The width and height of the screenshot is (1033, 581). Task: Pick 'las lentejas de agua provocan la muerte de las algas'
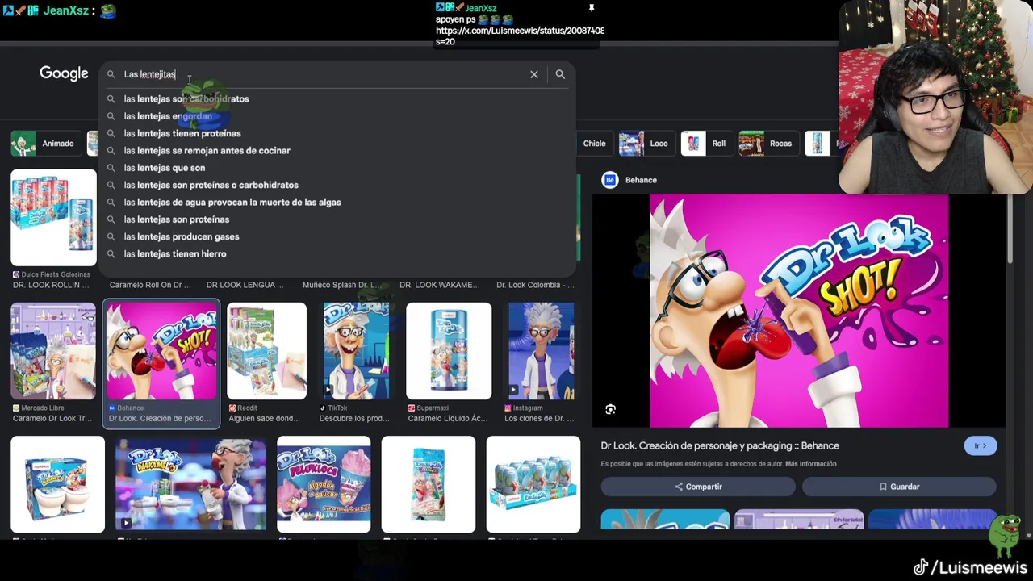pyautogui.click(x=337, y=202)
